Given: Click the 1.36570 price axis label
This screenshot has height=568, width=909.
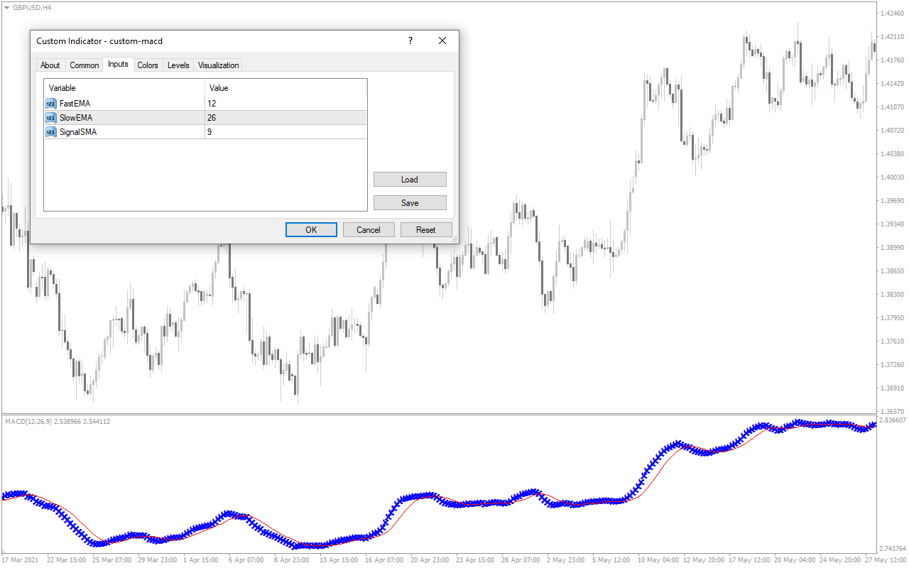Looking at the screenshot, I should coord(891,412).
